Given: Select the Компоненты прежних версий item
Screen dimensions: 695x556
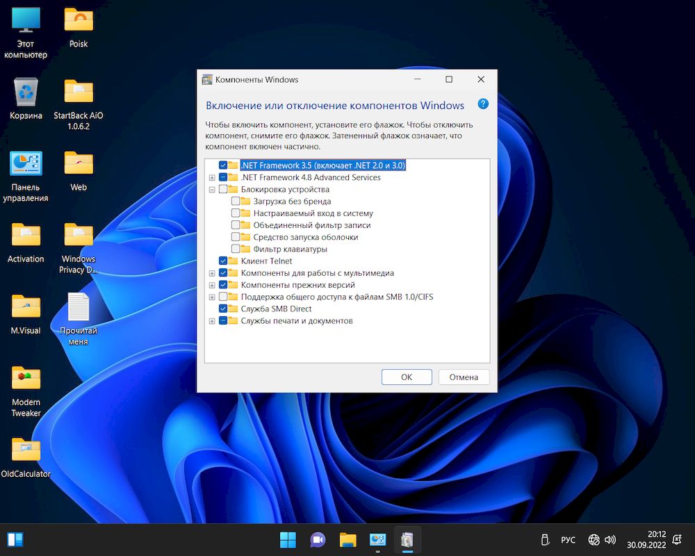Looking at the screenshot, I should coord(297,285).
